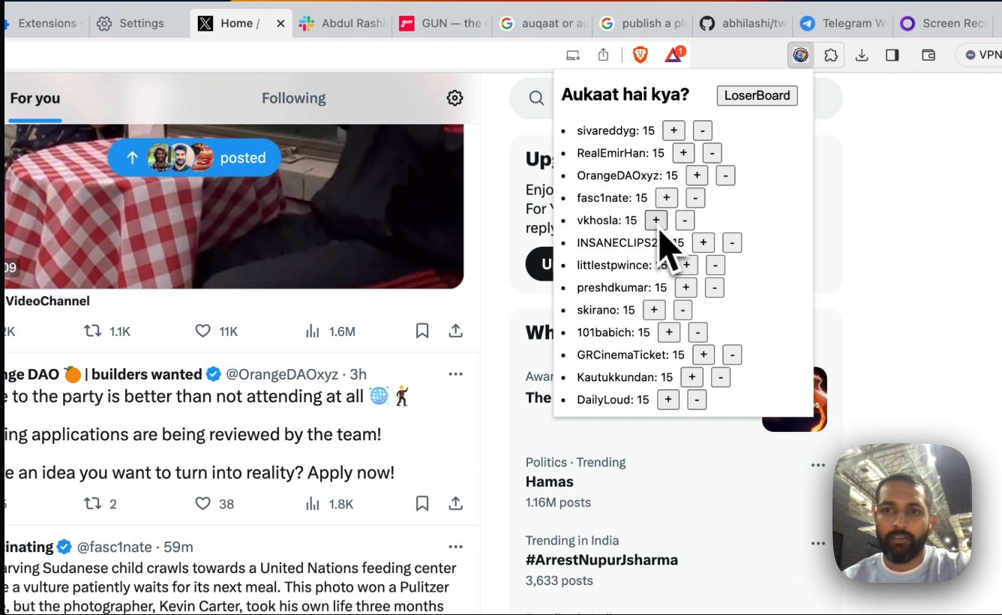The width and height of the screenshot is (1002, 615).
Task: Click the search magnifier icon on X
Action: click(x=536, y=98)
